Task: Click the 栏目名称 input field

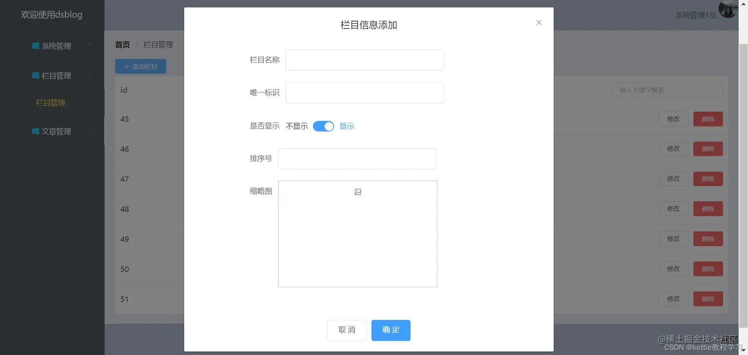Action: tap(364, 60)
